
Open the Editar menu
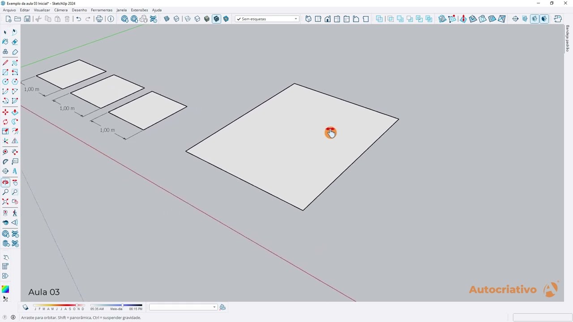(x=25, y=10)
